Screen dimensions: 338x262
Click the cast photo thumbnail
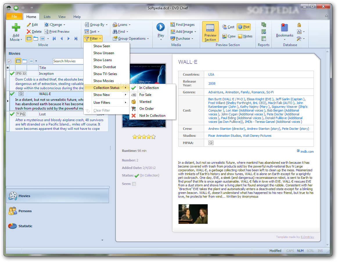click(x=193, y=214)
